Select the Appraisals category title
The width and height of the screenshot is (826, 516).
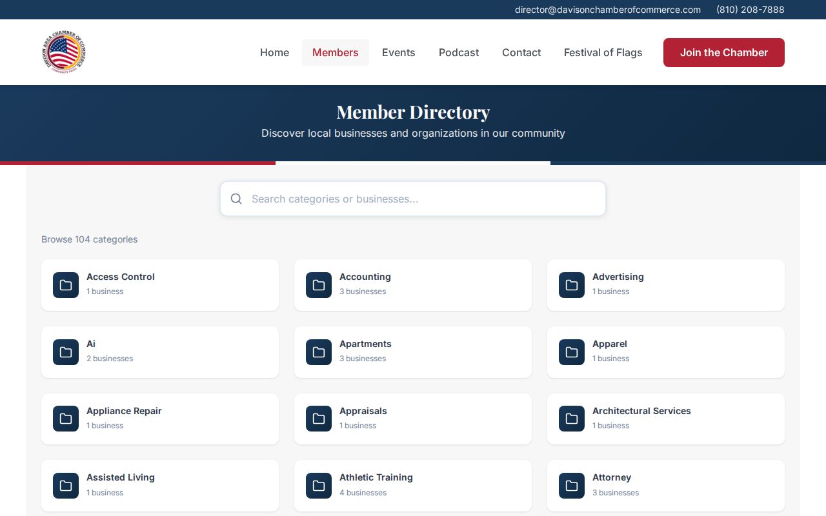click(x=363, y=411)
